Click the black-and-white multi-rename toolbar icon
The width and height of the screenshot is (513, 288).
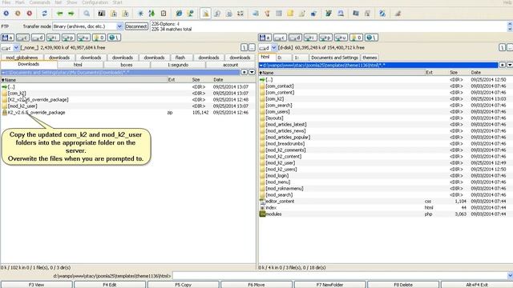tap(102, 14)
